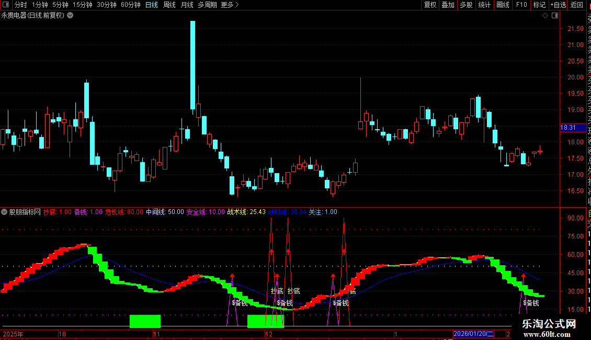Viewport: 591px width, 340px height.
Task: Click the 2026/01/20/二 date marker
Action: coord(473,334)
